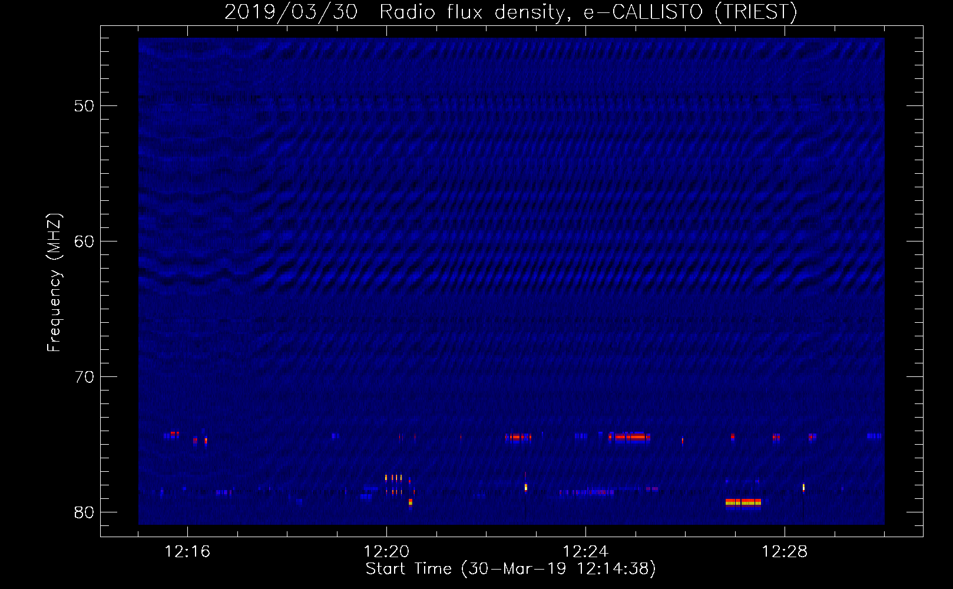Click the "Start Time (30-Mar-19 12:14:38)" label
The width and height of the screenshot is (953, 589).
[511, 568]
